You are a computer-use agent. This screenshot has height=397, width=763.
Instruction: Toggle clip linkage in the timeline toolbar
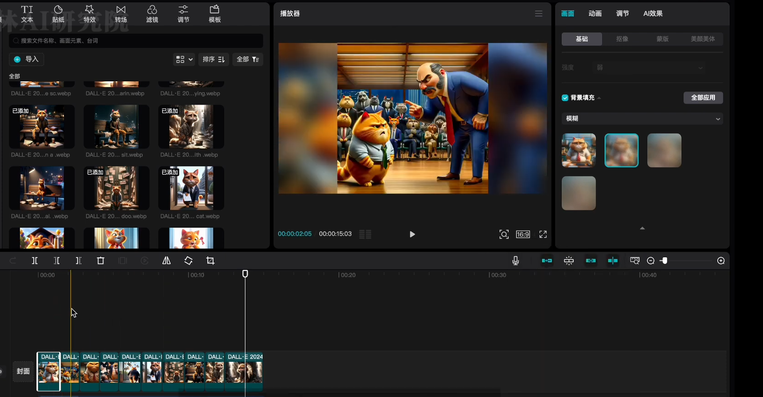pyautogui.click(x=591, y=261)
